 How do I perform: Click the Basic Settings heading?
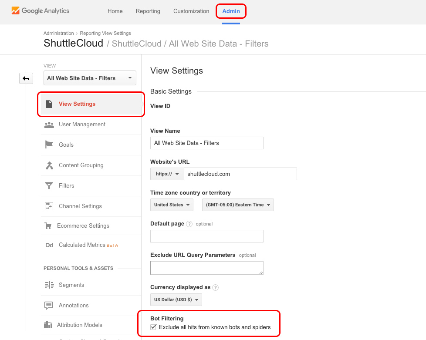click(171, 91)
